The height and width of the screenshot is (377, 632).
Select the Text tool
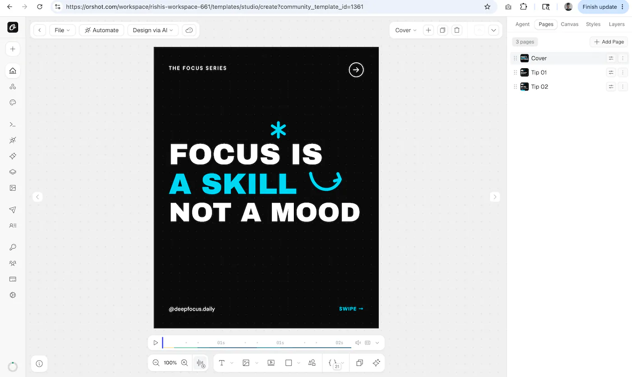[222, 363]
